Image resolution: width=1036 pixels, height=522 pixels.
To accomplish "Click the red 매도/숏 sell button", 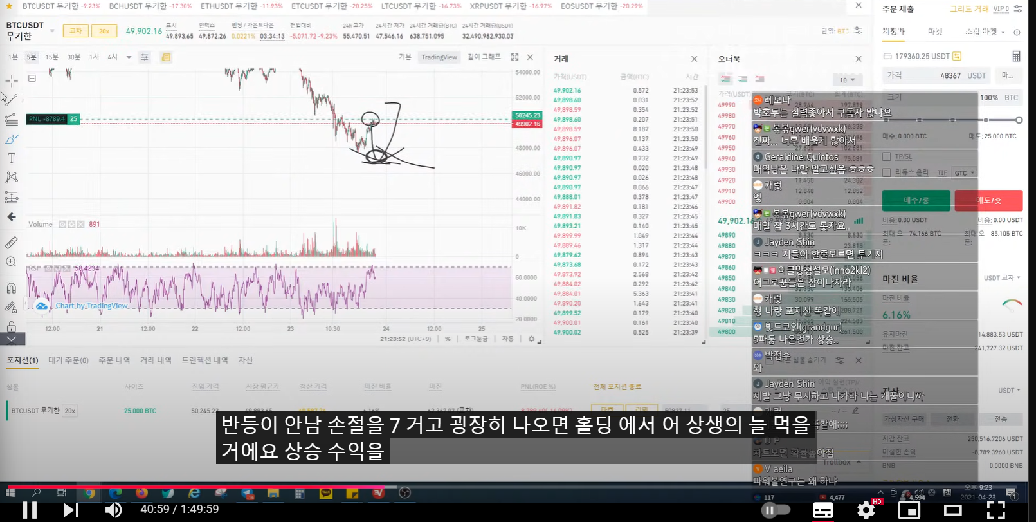I will tap(988, 200).
